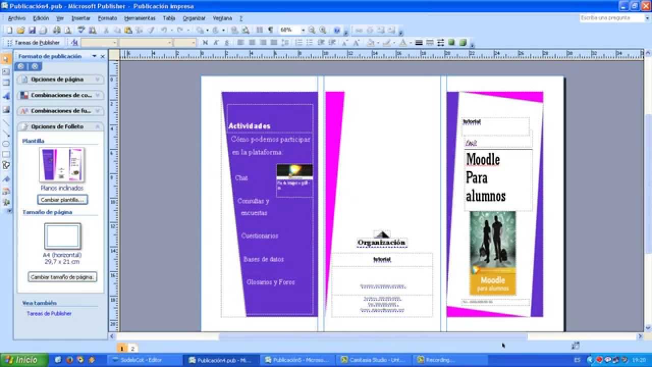Click the Paste icon
The width and height of the screenshot is (652, 367).
pos(128,30)
